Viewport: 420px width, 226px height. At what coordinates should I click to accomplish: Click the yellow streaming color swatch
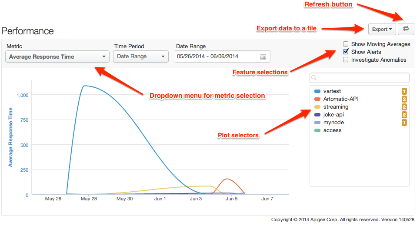coord(317,107)
